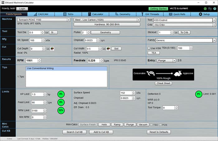This screenshot has height=141, width=218.
Task: Click the Cut Width optimizer icon
Action: (108, 49)
